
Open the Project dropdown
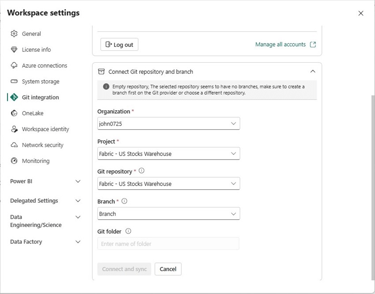[168, 154]
